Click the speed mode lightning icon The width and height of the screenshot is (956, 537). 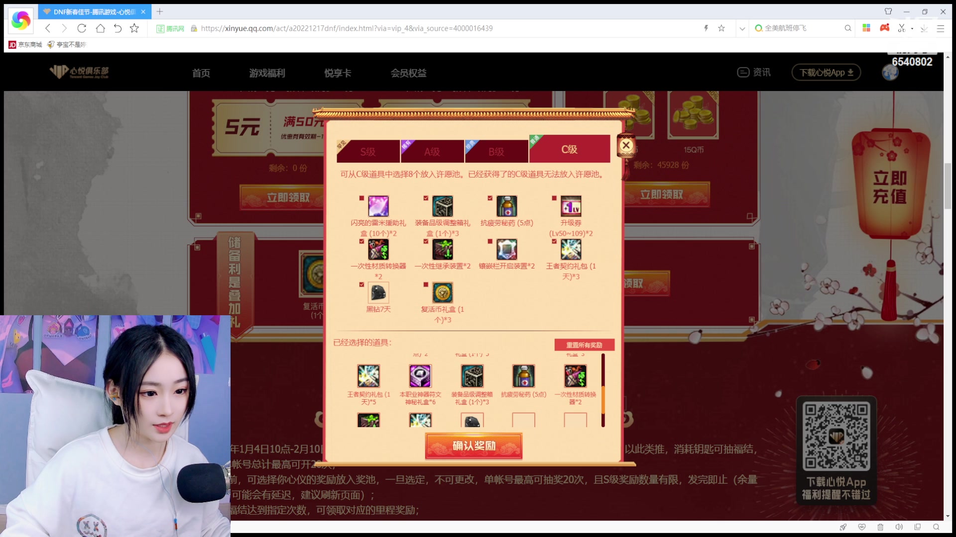pos(706,28)
